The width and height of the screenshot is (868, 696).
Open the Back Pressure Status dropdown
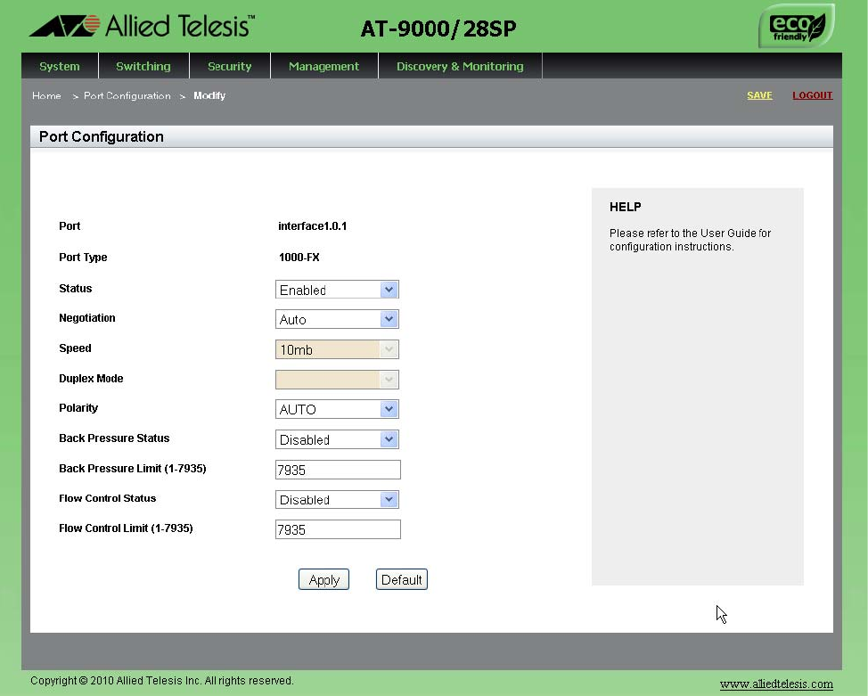pyautogui.click(x=337, y=439)
